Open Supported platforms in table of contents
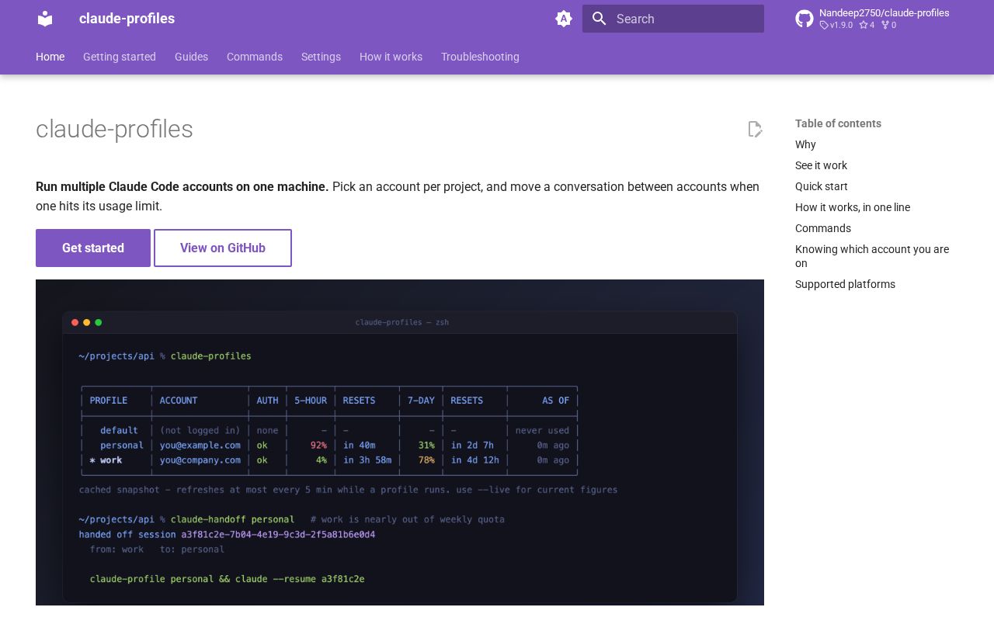This screenshot has height=621, width=994. (x=845, y=284)
